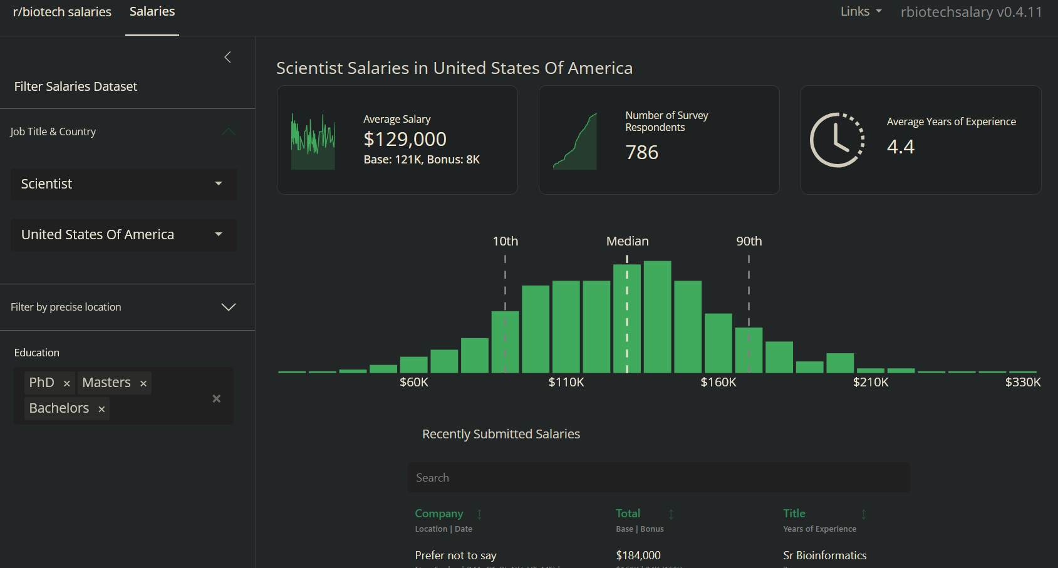1058x568 pixels.
Task: Focus the Search field for submitted salaries
Action: (658, 478)
